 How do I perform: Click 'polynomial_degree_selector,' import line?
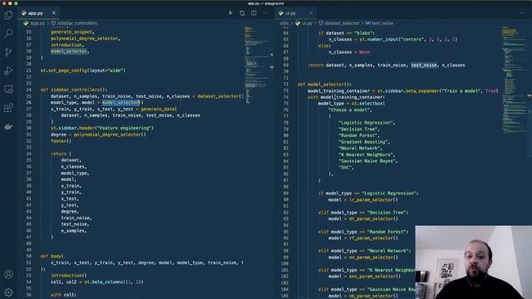point(85,38)
